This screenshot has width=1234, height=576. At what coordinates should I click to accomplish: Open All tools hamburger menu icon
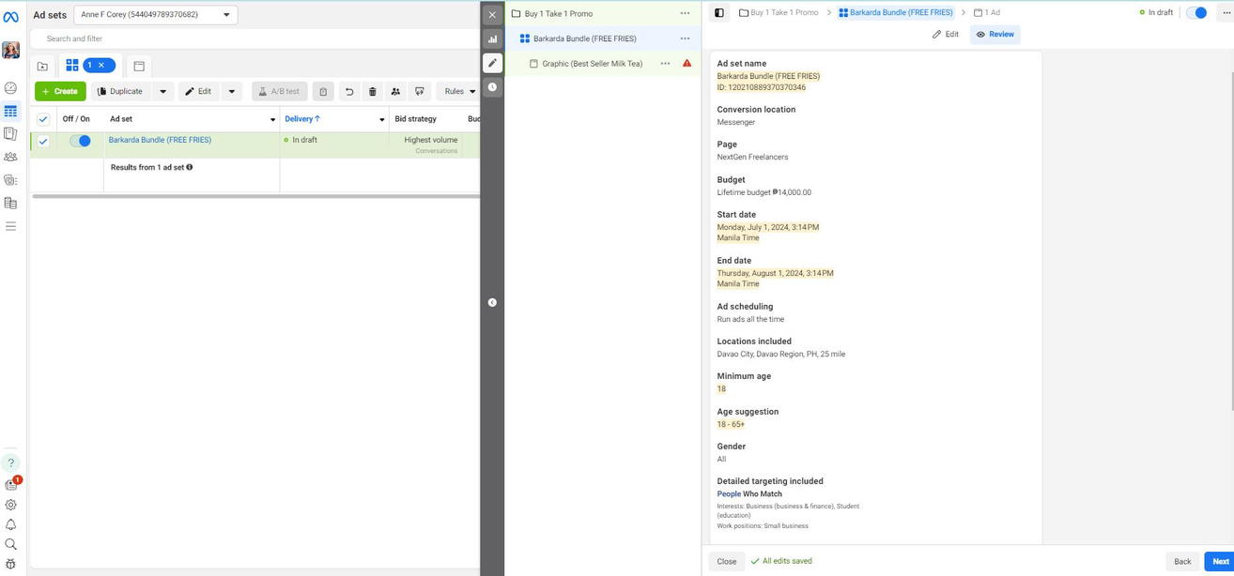tap(11, 226)
